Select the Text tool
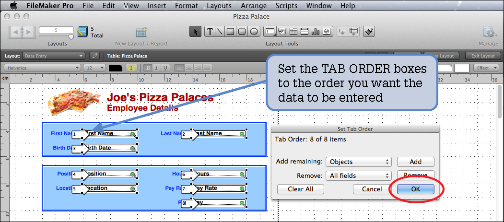 (x=210, y=32)
